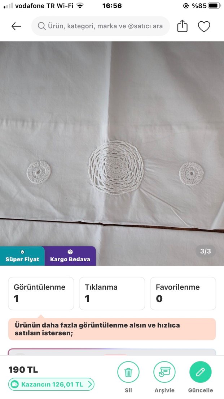Open the share icon
Image resolution: width=224 pixels, height=399 pixels.
[182, 26]
